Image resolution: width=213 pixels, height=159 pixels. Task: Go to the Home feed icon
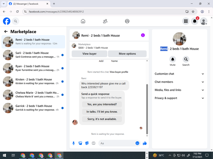(83, 21)
